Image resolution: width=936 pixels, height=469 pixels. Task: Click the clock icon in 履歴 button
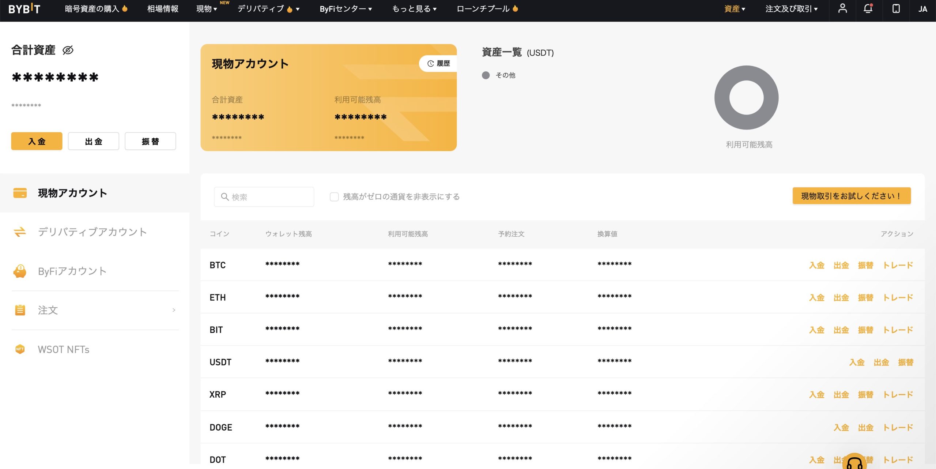430,64
